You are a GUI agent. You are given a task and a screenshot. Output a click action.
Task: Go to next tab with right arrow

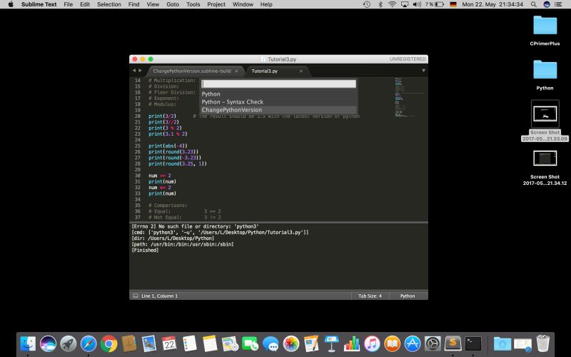click(x=140, y=70)
